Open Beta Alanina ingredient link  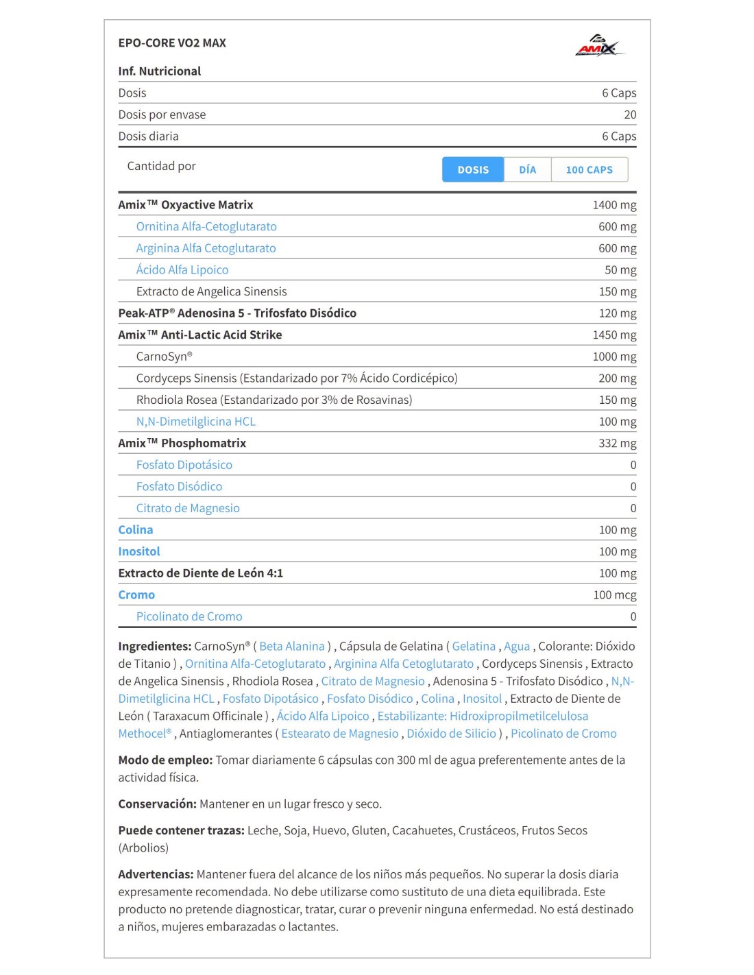pos(292,646)
